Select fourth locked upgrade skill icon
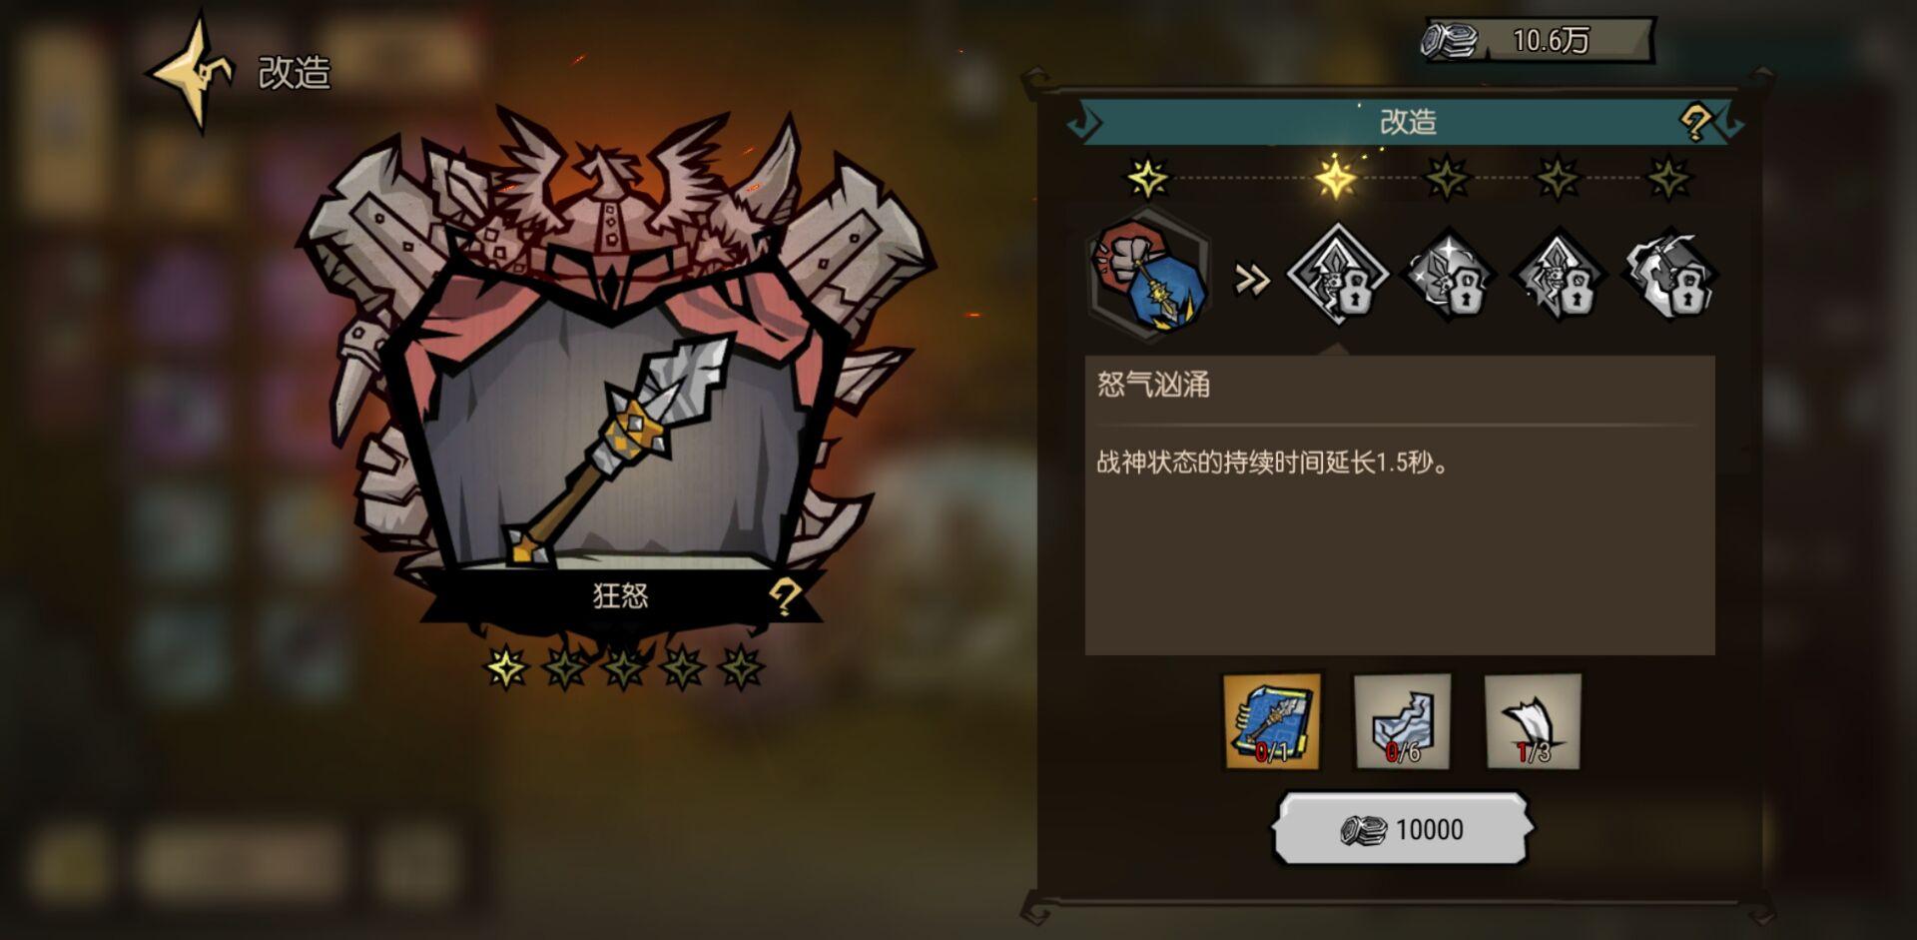1917x940 pixels. (1669, 275)
